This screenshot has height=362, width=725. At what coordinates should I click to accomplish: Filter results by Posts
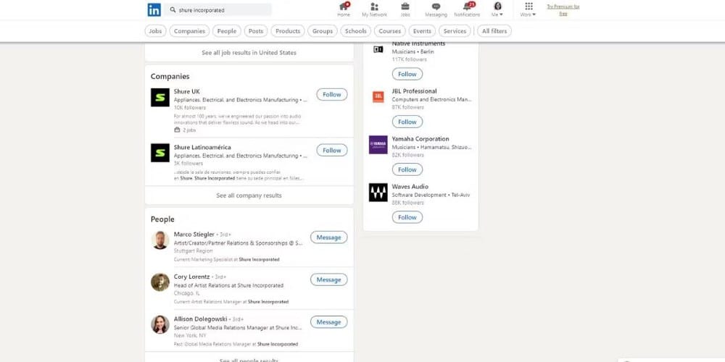256,31
